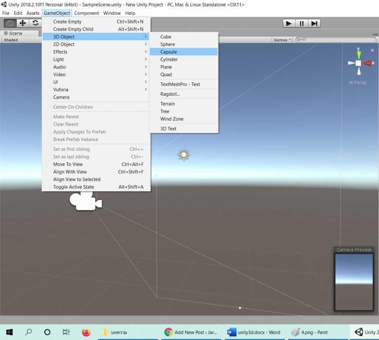Open the Edit menu

[x=18, y=13]
